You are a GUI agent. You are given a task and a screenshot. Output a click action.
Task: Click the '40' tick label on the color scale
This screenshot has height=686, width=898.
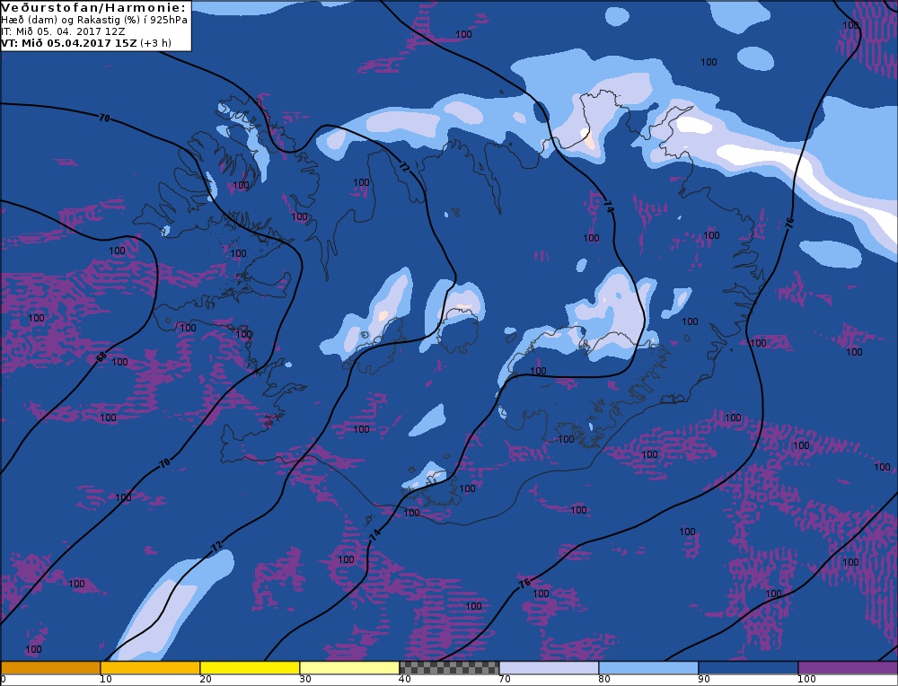405,680
